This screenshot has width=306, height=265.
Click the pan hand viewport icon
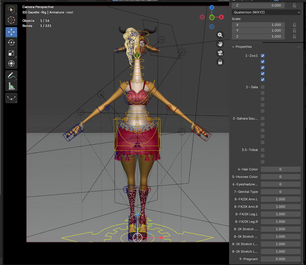click(x=220, y=44)
